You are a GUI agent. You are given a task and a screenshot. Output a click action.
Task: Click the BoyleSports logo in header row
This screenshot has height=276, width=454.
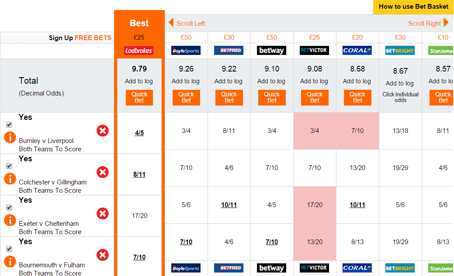pos(186,51)
